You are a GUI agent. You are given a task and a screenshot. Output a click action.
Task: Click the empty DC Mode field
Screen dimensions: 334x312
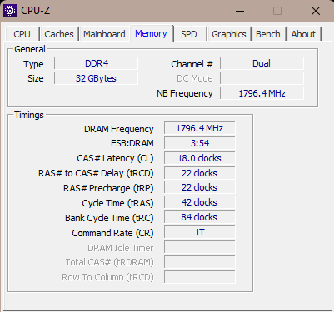click(262, 78)
